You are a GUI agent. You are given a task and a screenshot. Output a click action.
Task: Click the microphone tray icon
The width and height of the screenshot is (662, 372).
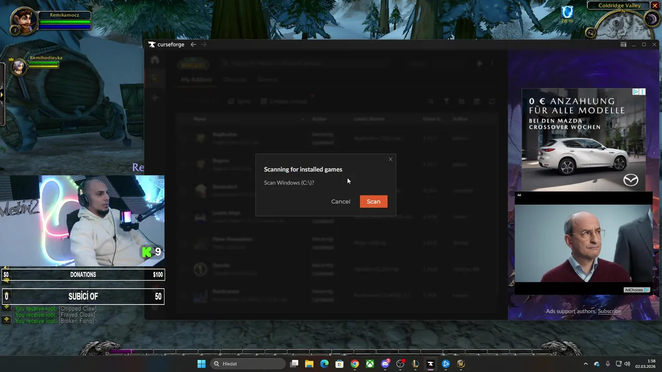coord(608,364)
